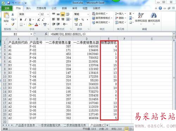
Task: Open Format as Table menu
Action: (102, 18)
